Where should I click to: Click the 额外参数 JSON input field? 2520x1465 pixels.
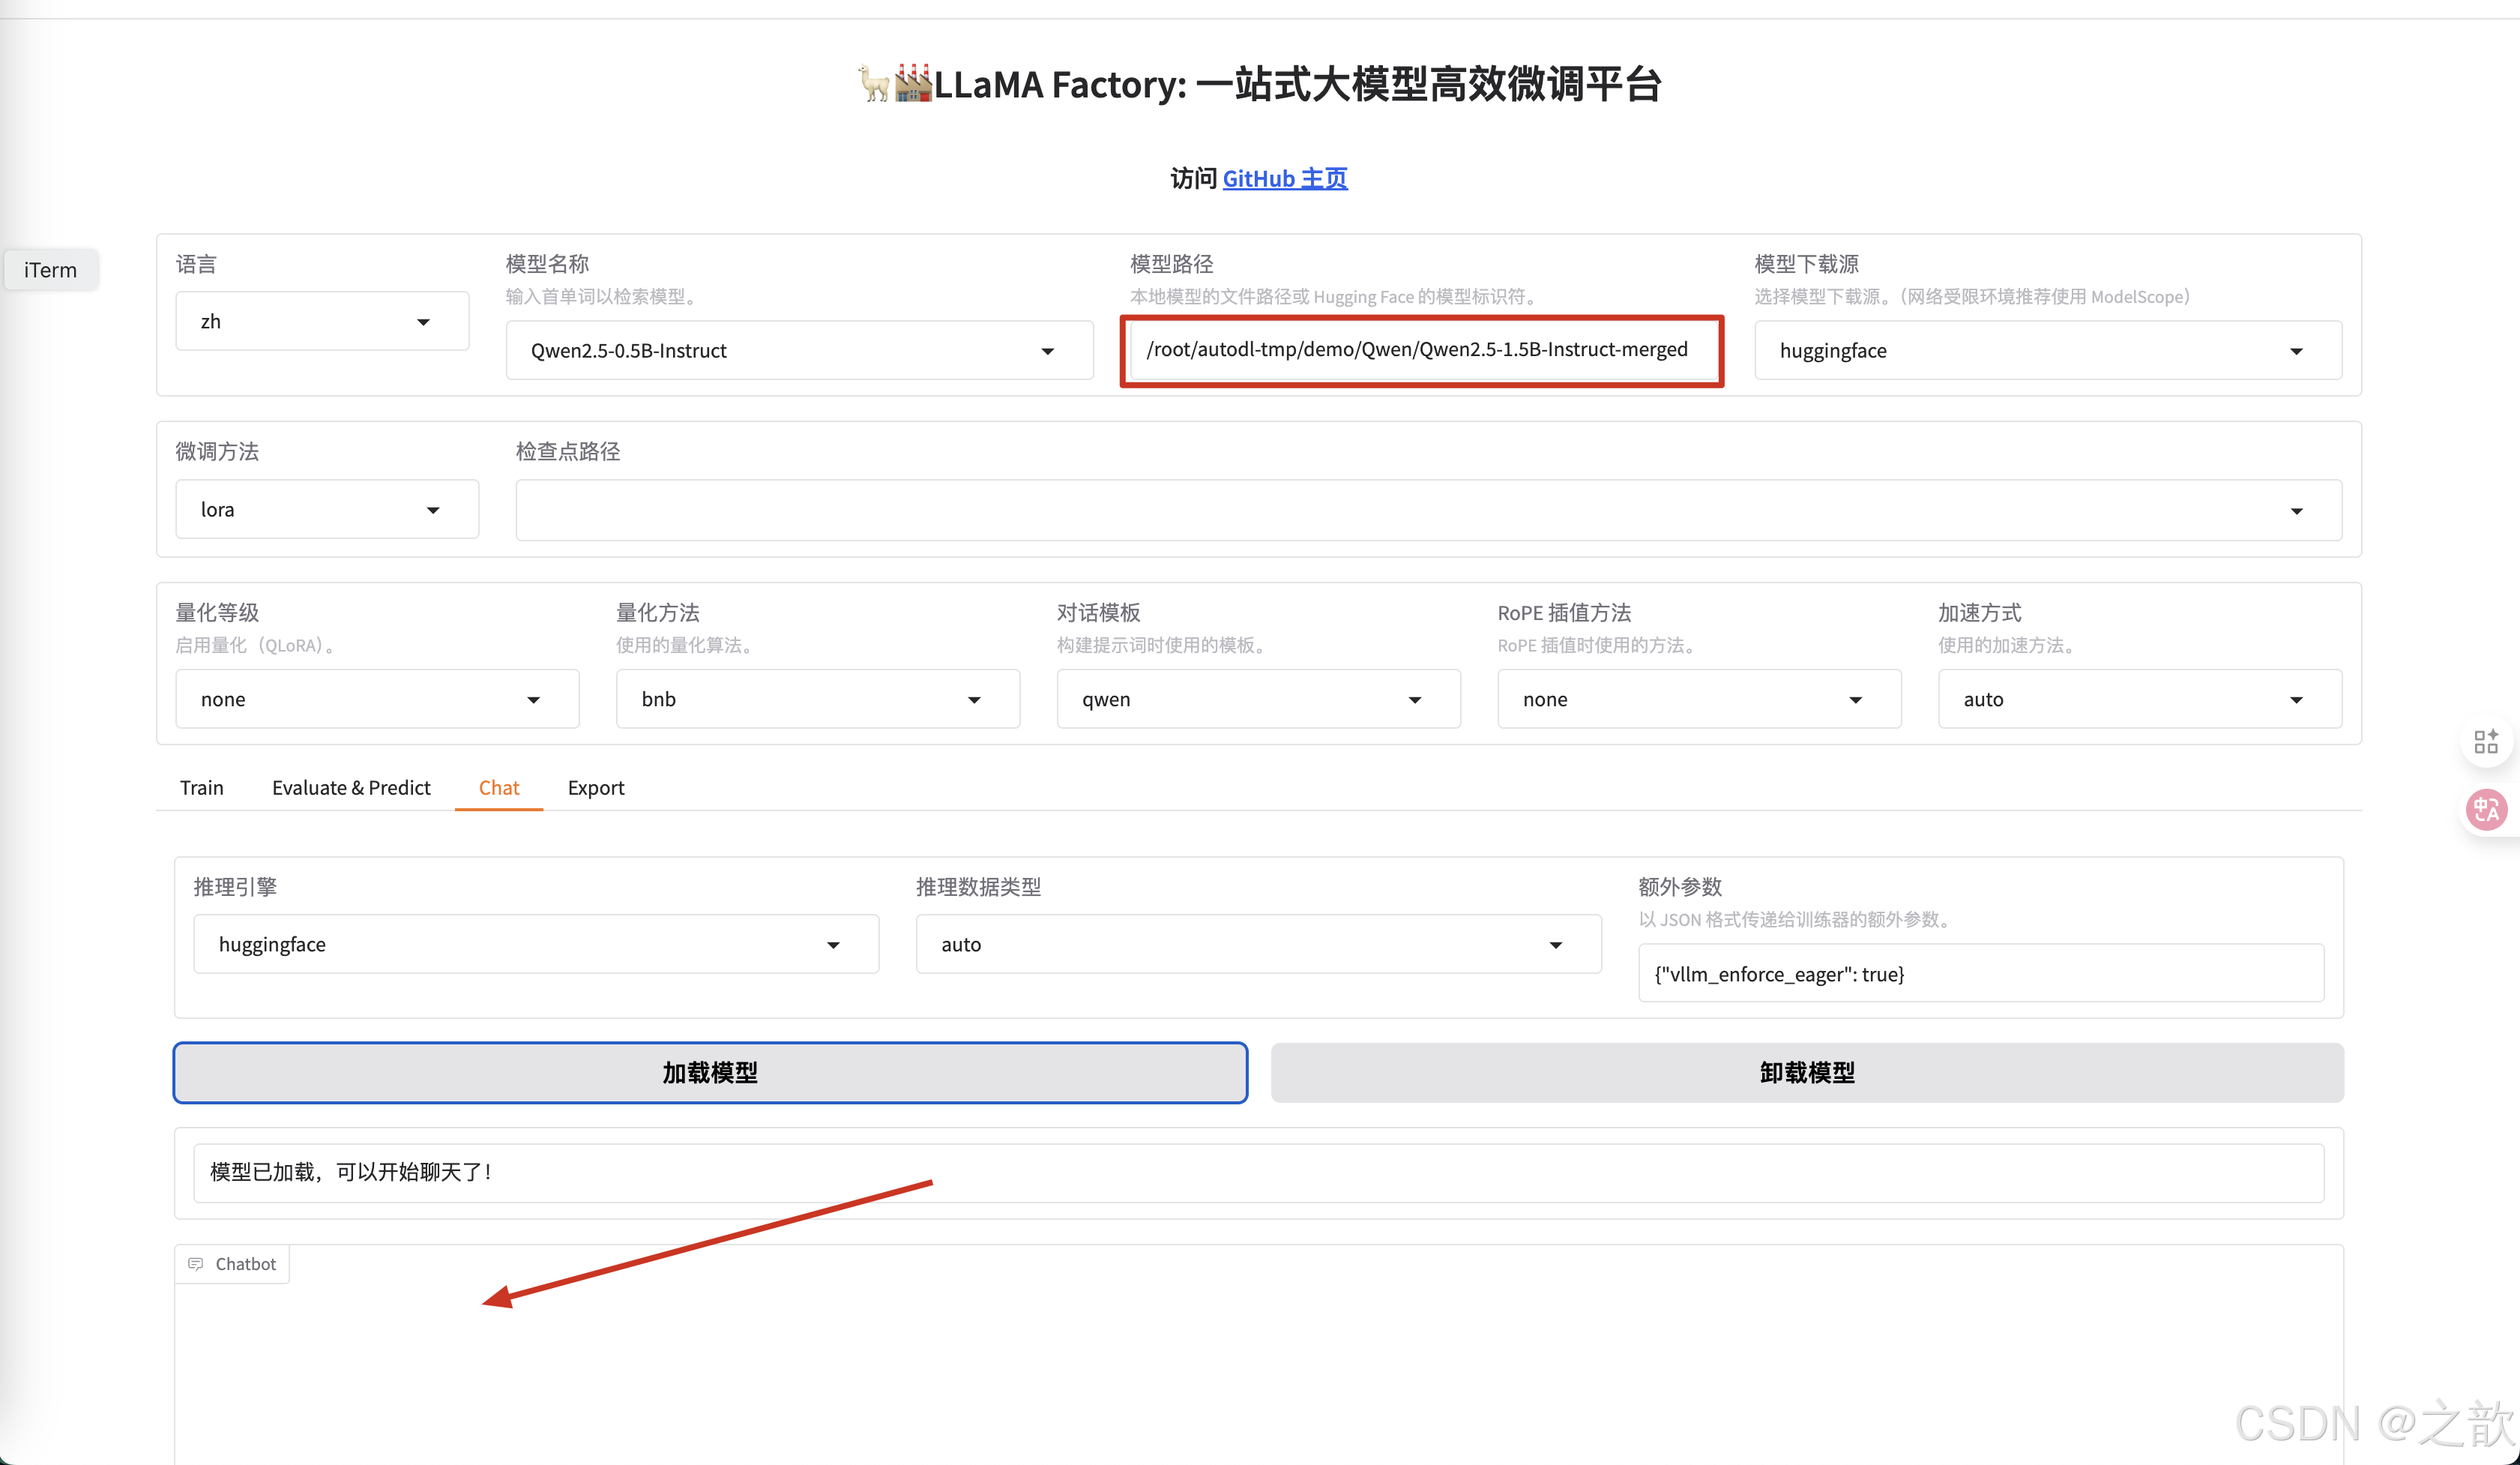tap(1980, 974)
